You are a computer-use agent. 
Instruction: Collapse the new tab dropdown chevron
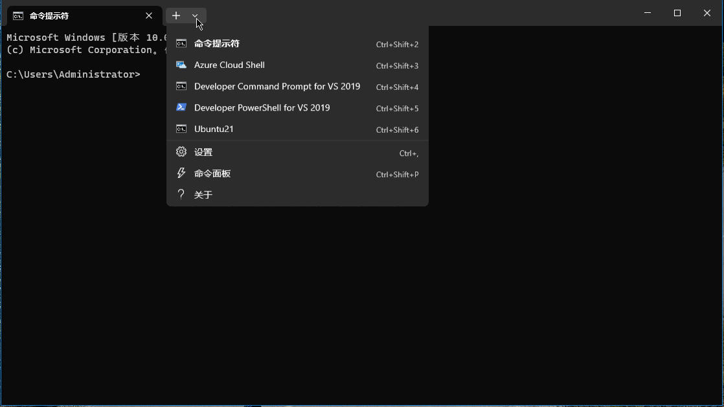[x=196, y=16]
